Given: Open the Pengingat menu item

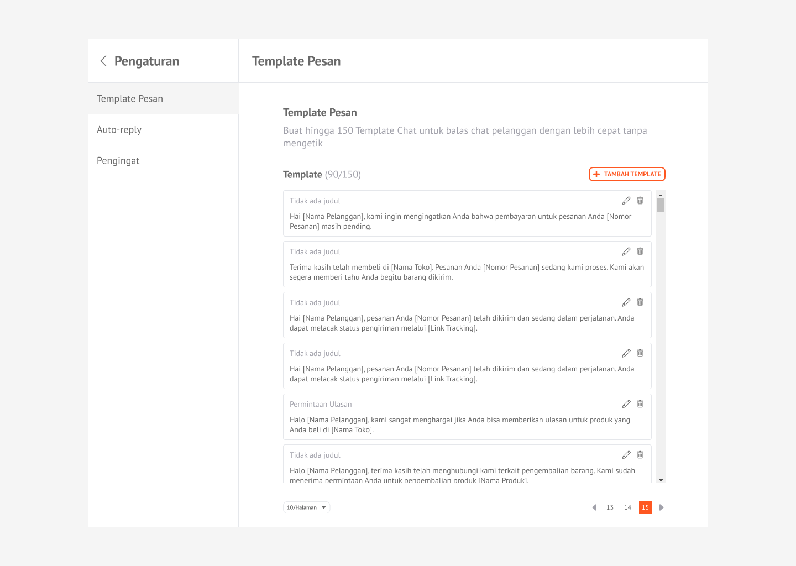Looking at the screenshot, I should coord(118,161).
